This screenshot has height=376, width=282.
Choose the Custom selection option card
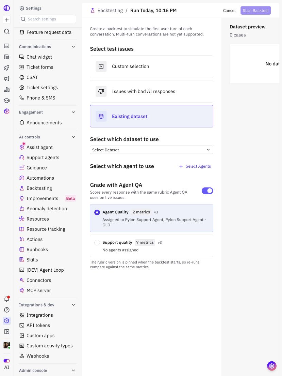tap(151, 66)
